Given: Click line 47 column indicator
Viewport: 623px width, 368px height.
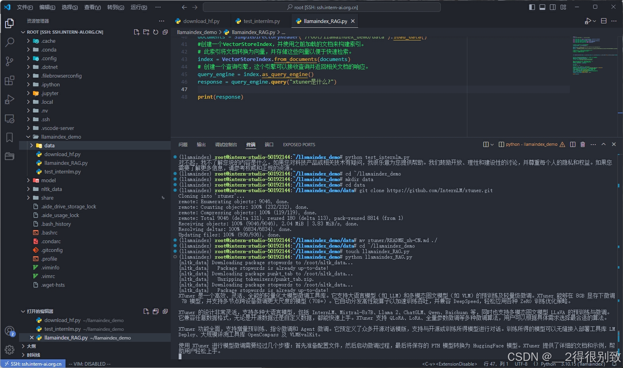Looking at the screenshot, I should point(496,364).
